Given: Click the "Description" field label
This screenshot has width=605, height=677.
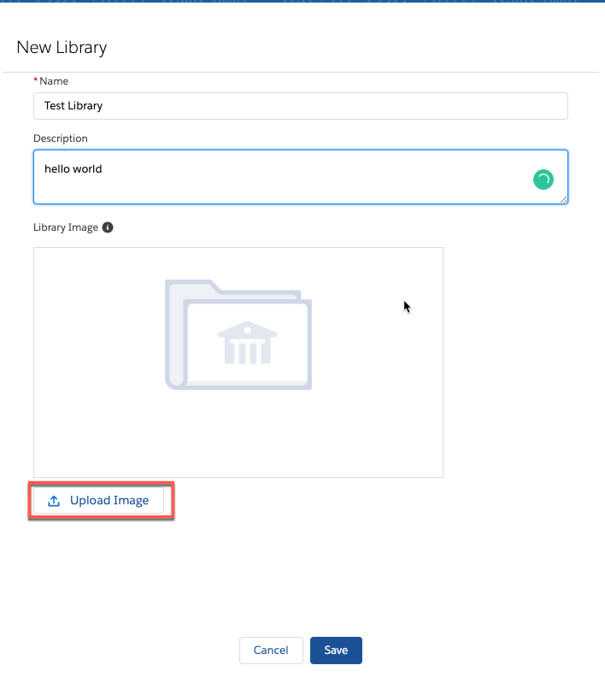Looking at the screenshot, I should [61, 138].
